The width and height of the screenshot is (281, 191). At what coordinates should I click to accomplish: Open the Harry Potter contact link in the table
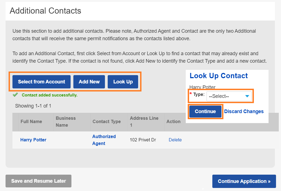click(x=33, y=140)
